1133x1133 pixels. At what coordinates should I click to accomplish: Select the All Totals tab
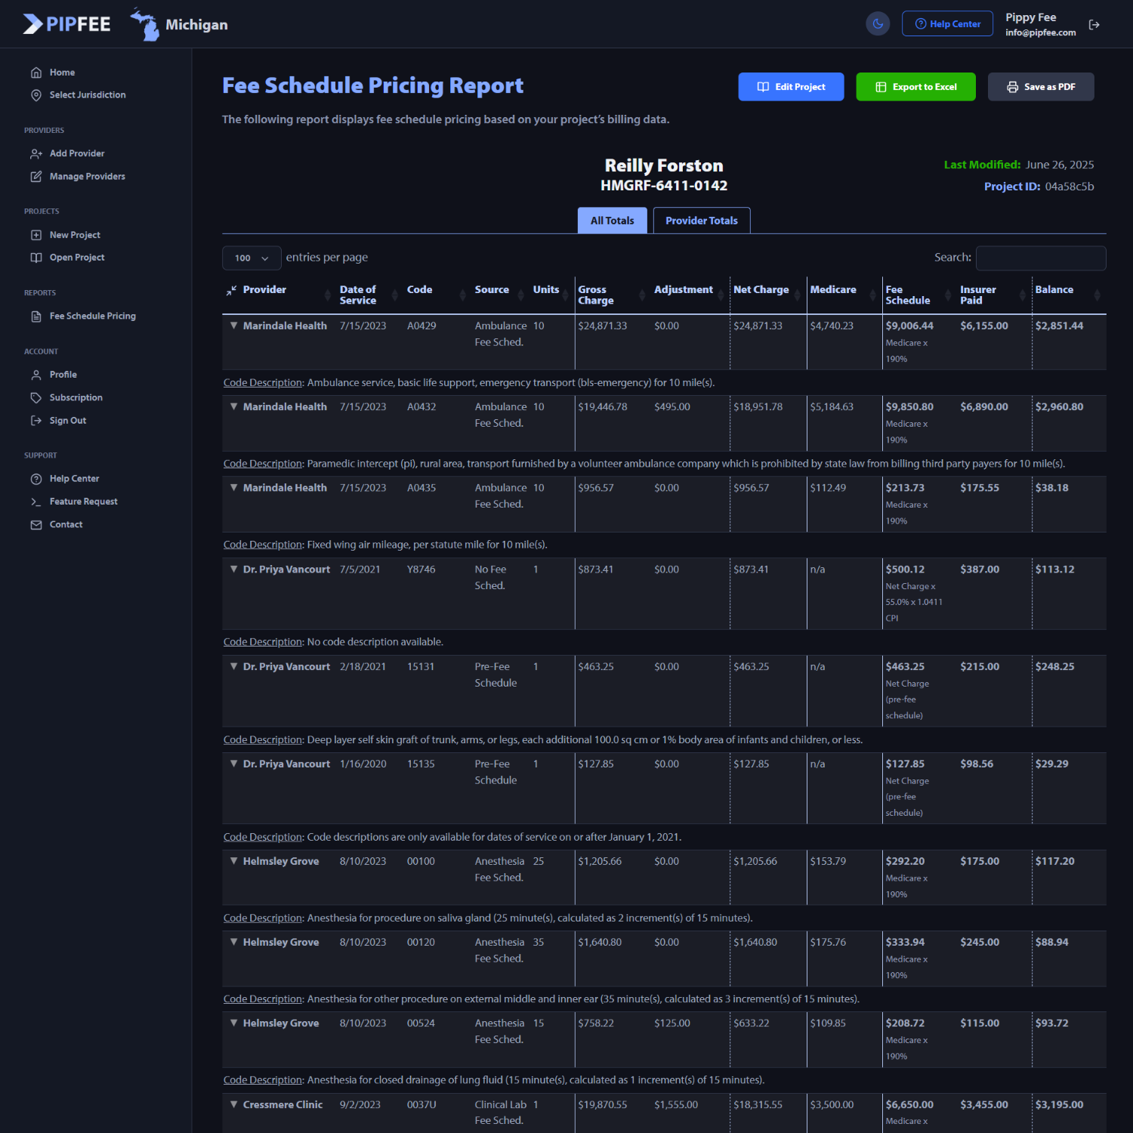click(x=613, y=221)
